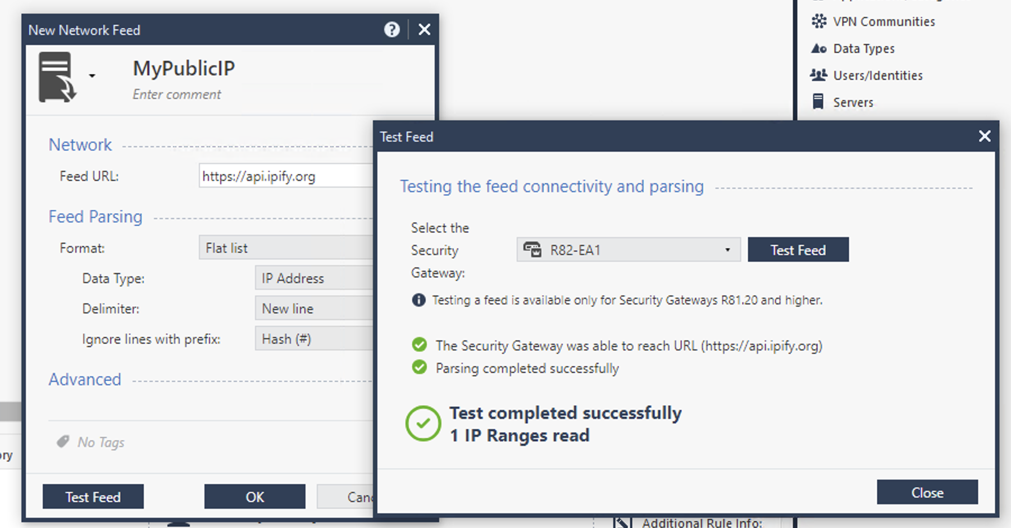Click Test Feed in the Test Feed dialog

click(798, 250)
